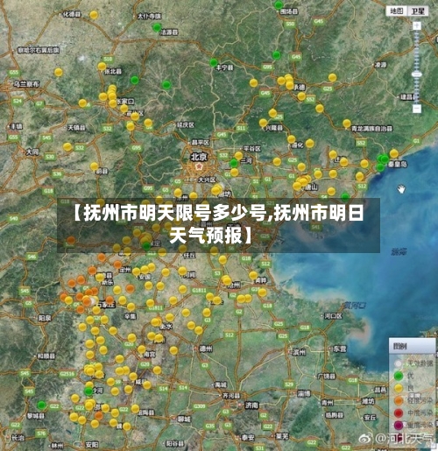Click the 乌兰察布 city label
Screen dimensions: 438x451
pos(26,84)
